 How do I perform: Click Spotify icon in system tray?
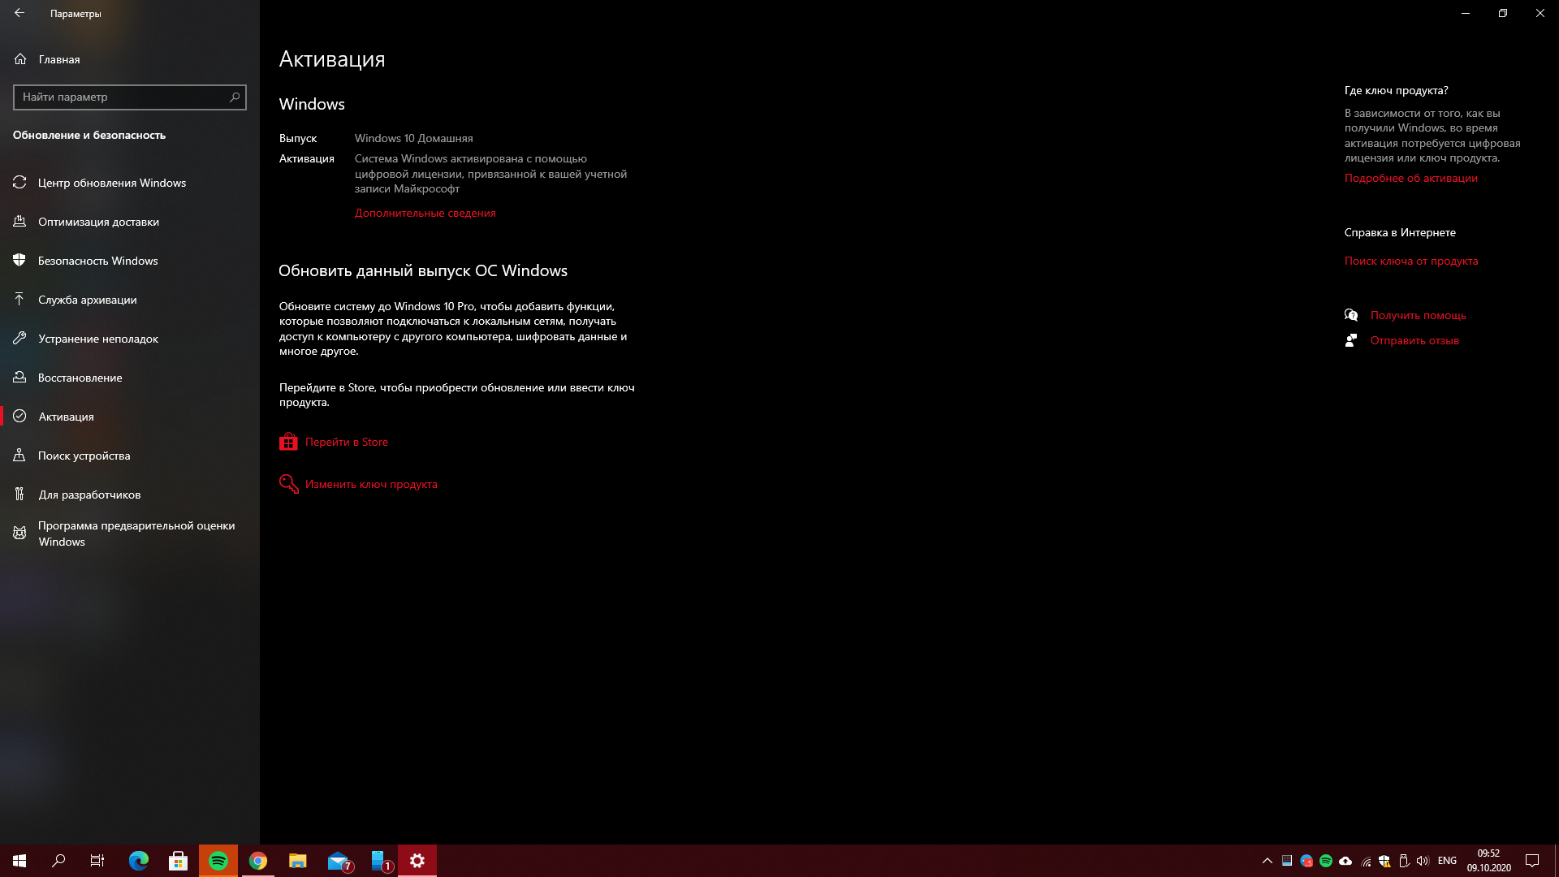1326,861
